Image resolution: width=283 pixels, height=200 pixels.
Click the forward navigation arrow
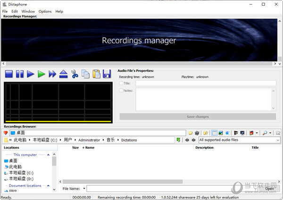193,140
